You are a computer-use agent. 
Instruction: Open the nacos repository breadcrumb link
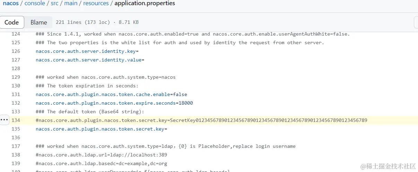(x=11, y=3)
